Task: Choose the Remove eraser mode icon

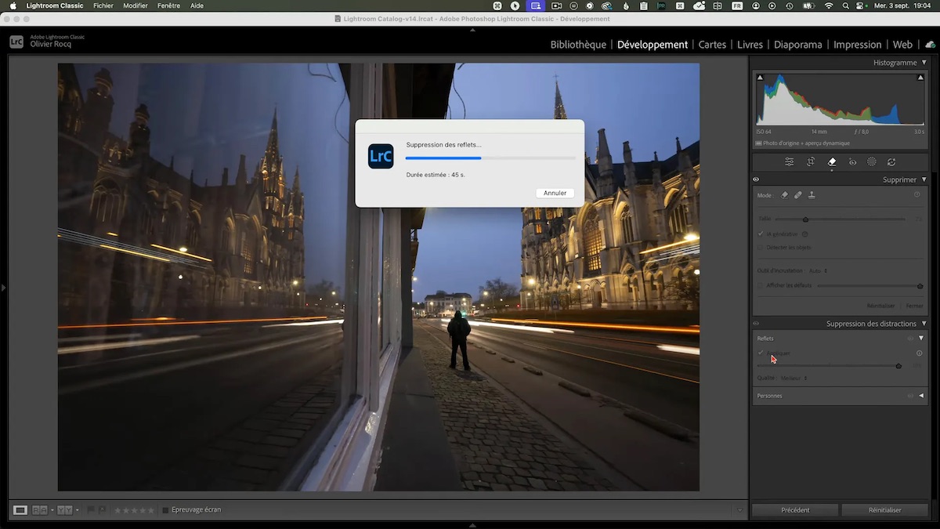Action: (x=784, y=195)
